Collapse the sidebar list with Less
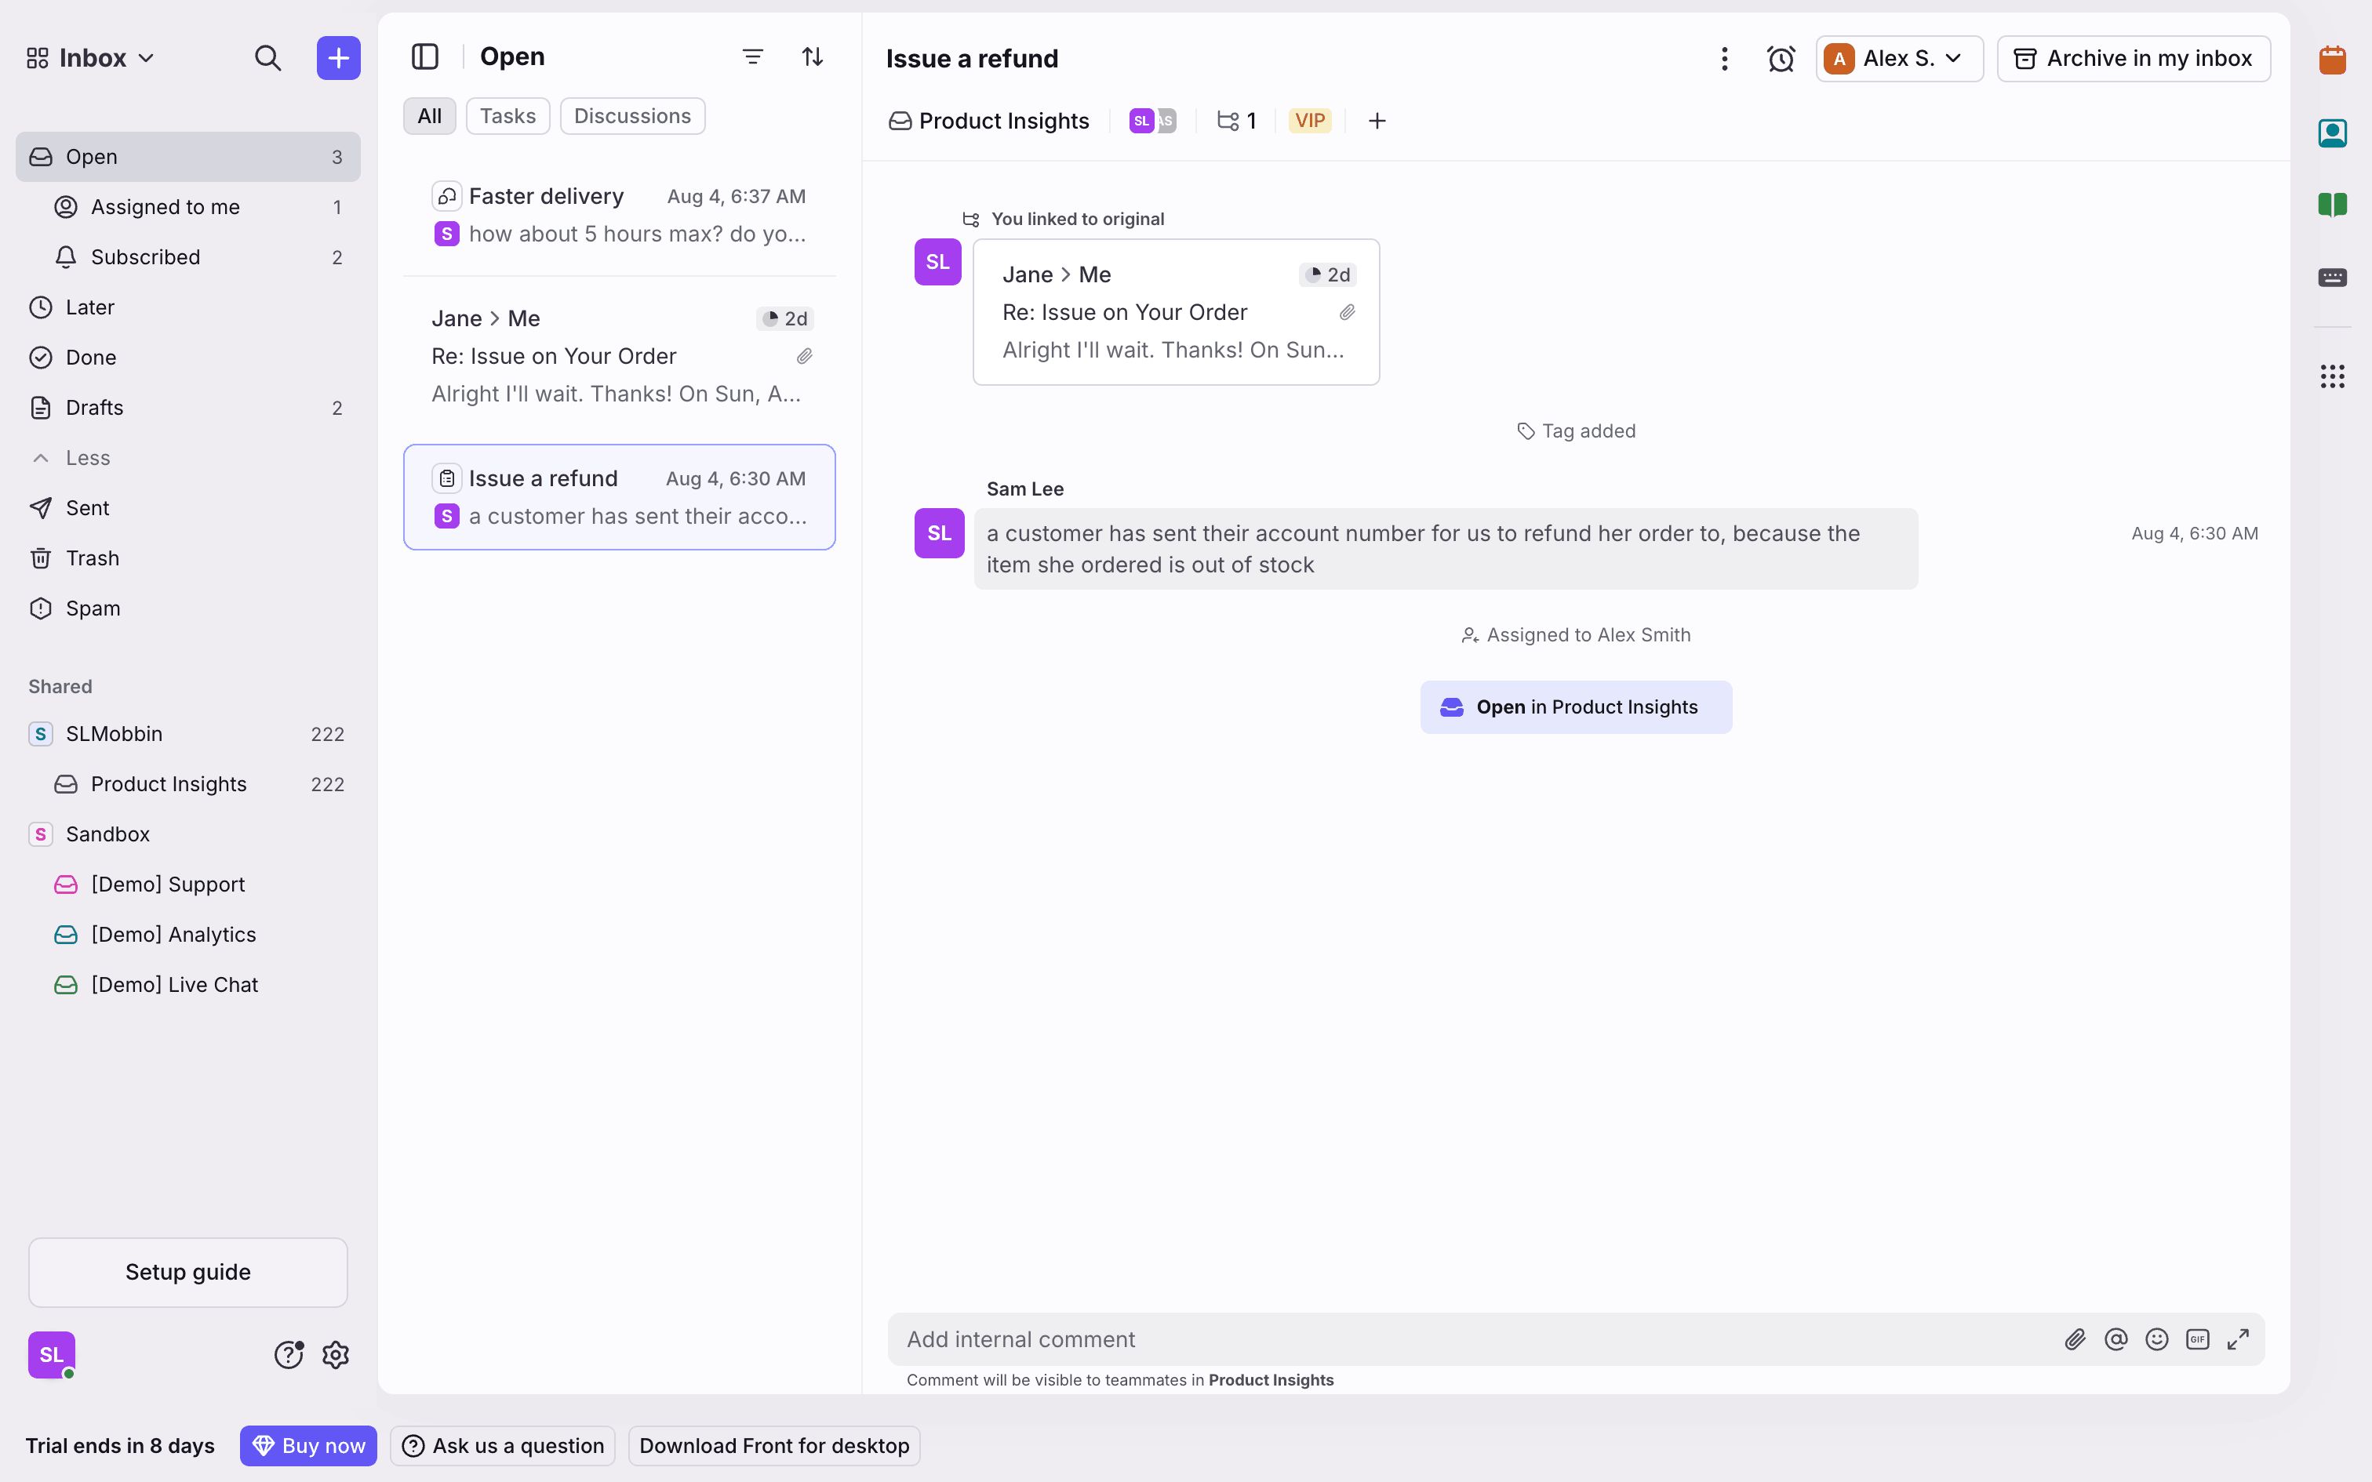 click(86, 458)
